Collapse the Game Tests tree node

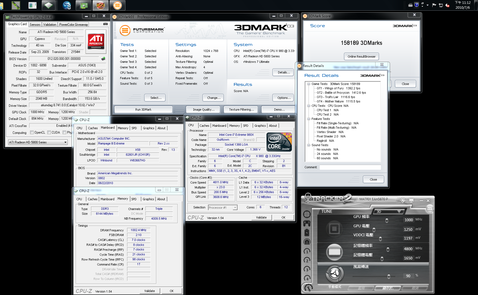point(309,84)
